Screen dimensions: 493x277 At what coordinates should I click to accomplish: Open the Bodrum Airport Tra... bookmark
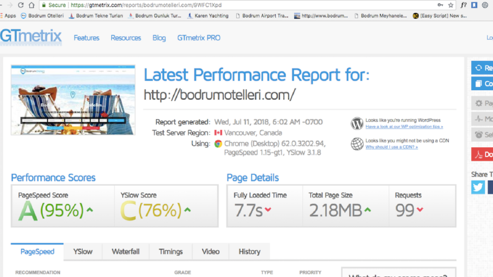pos(262,16)
